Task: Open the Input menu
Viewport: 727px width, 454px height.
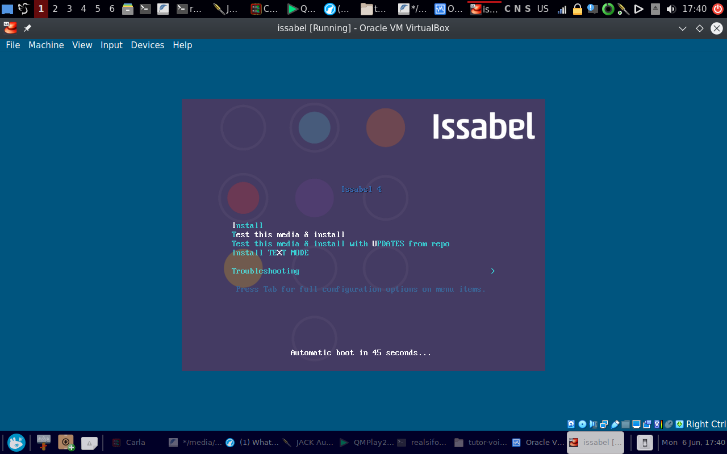Action: [111, 45]
